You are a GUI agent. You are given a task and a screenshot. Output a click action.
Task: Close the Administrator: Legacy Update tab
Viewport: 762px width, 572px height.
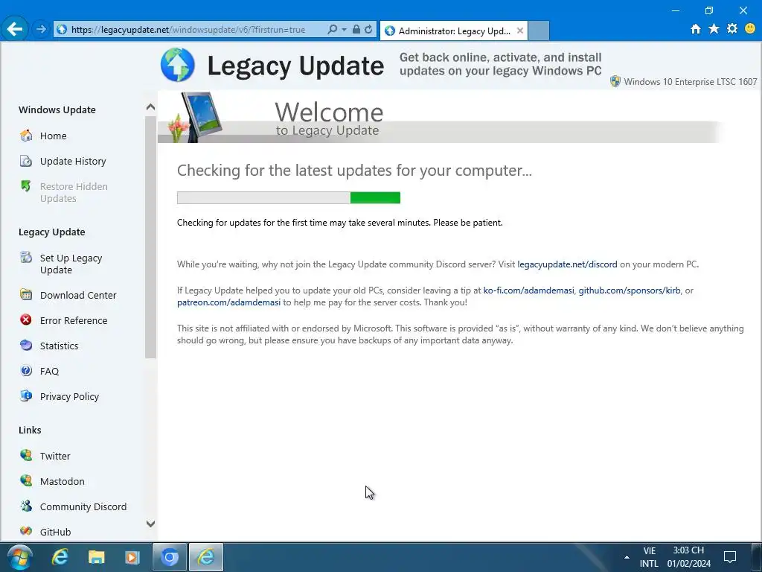[519, 31]
